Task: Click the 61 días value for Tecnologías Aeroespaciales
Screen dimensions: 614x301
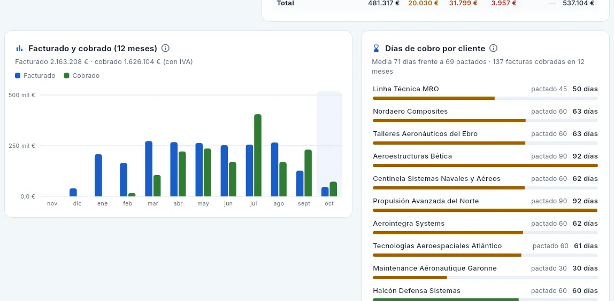Action: 586,246
